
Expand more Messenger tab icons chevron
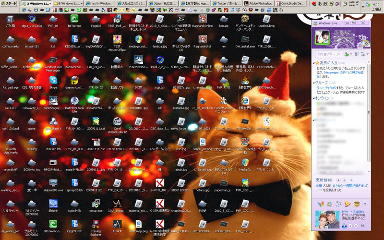(365, 204)
